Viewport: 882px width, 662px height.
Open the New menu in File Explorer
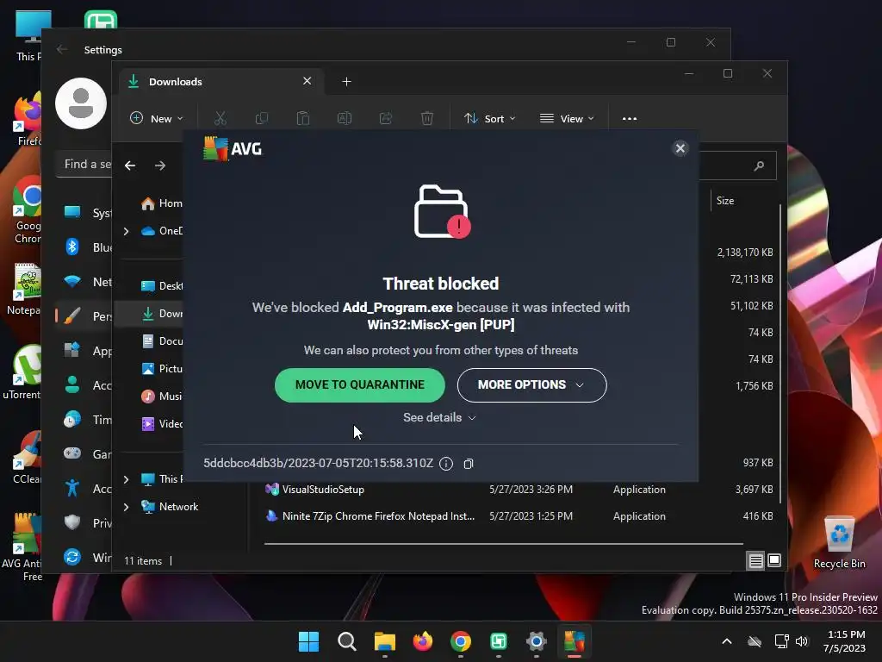157,119
